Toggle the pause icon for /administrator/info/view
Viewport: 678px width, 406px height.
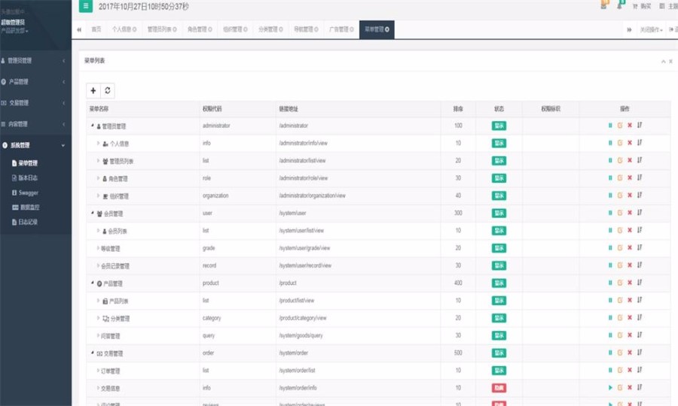tap(610, 143)
